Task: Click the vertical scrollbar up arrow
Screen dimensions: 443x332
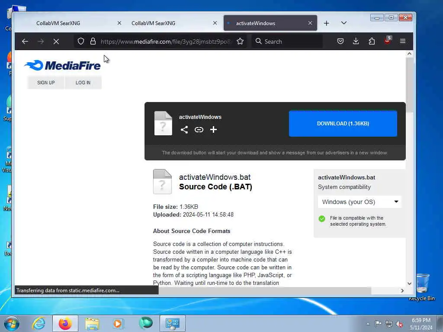Action: pyautogui.click(x=409, y=54)
